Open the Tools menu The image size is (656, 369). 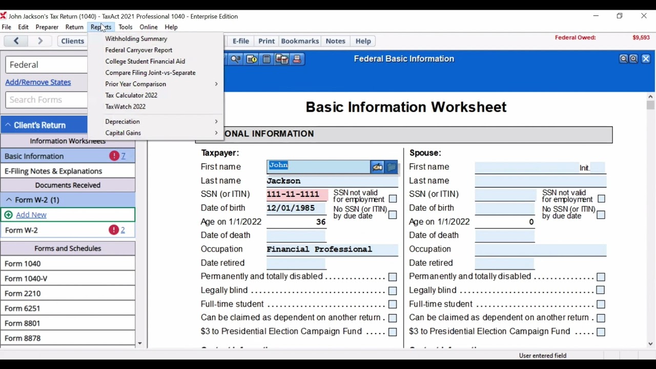pyautogui.click(x=126, y=27)
